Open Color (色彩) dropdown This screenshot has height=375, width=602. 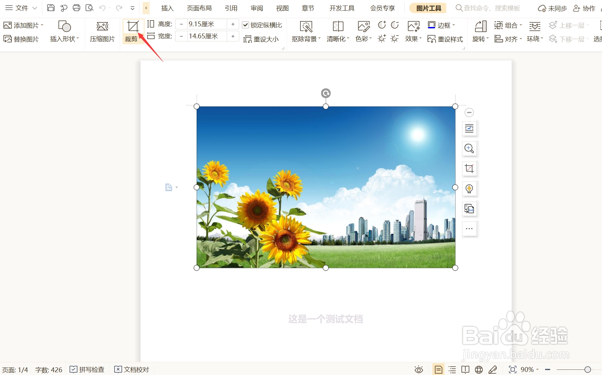371,38
